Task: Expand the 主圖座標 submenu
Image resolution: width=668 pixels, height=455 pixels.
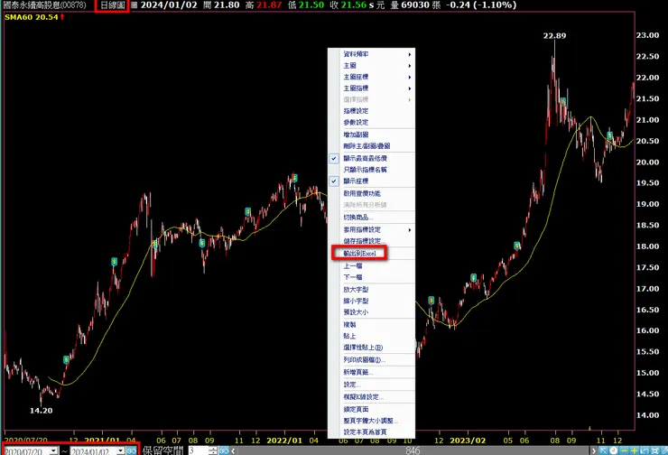Action: click(372, 77)
